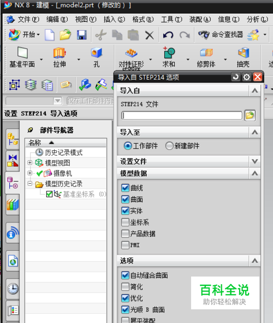
Task: Collapse the 选项 section
Action: [254, 261]
